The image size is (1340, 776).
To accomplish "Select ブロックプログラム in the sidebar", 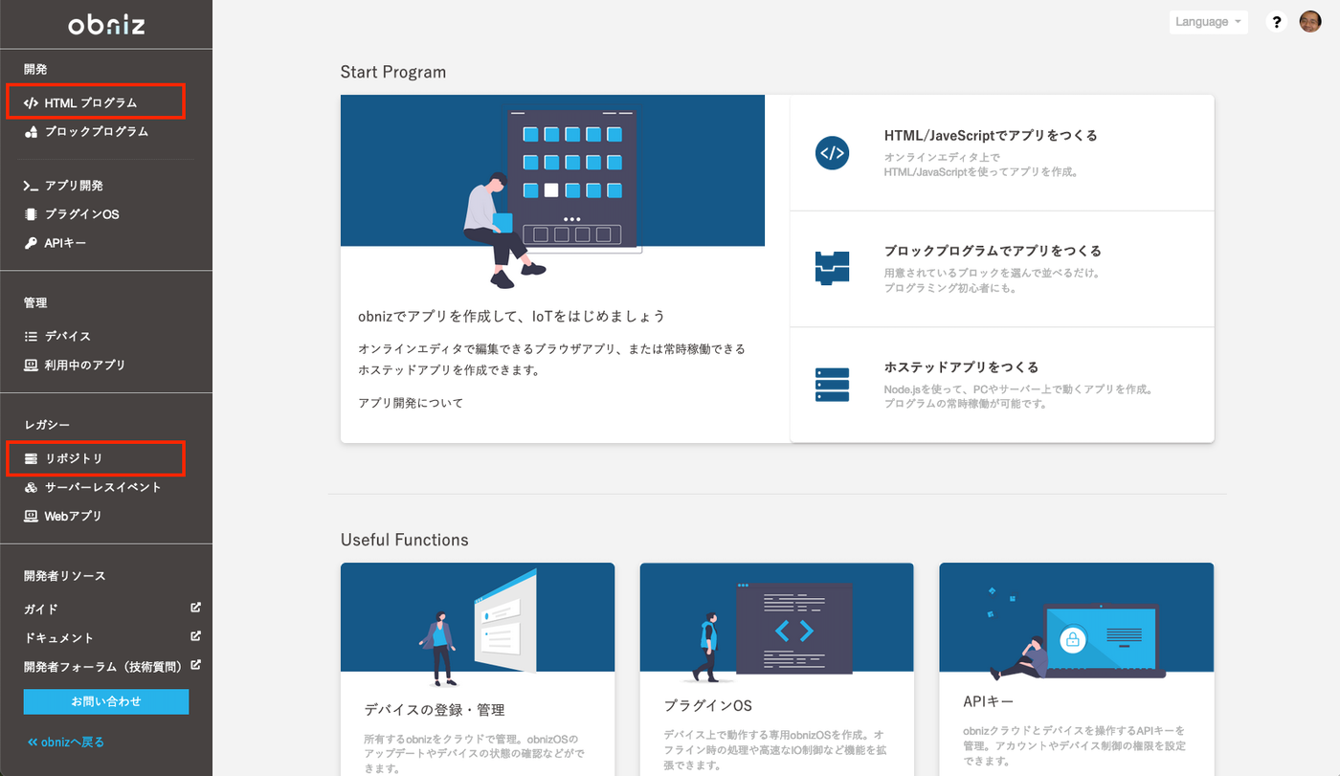I will pos(96,131).
